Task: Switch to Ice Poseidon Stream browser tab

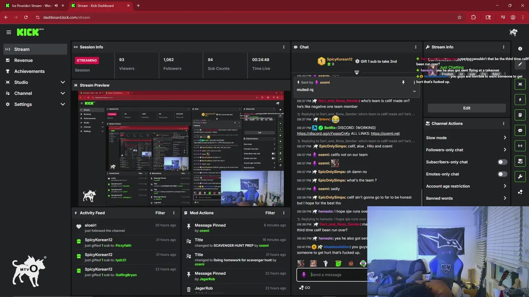Action: pyautogui.click(x=35, y=6)
